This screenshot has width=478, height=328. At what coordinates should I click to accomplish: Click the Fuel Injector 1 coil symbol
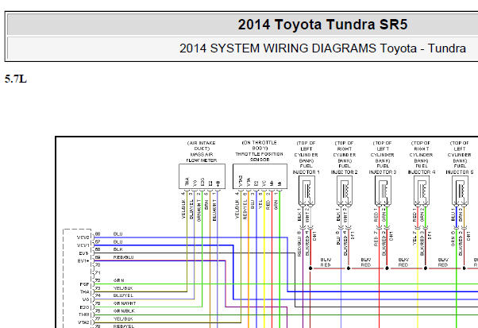pyautogui.click(x=306, y=191)
